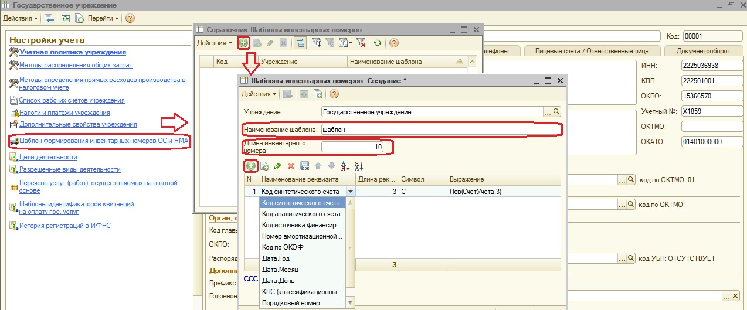This screenshot has height=310, width=747.
Task: Open Список рабочих счетов учреждения
Action: (x=72, y=100)
